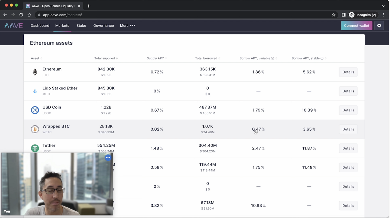The height and width of the screenshot is (218, 390).
Task: Click the Lido Staked Ether droplet icon
Action: click(35, 91)
